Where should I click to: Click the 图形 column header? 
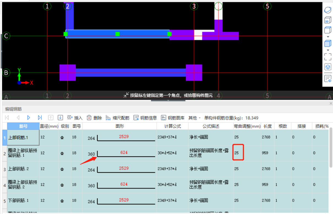(120, 126)
